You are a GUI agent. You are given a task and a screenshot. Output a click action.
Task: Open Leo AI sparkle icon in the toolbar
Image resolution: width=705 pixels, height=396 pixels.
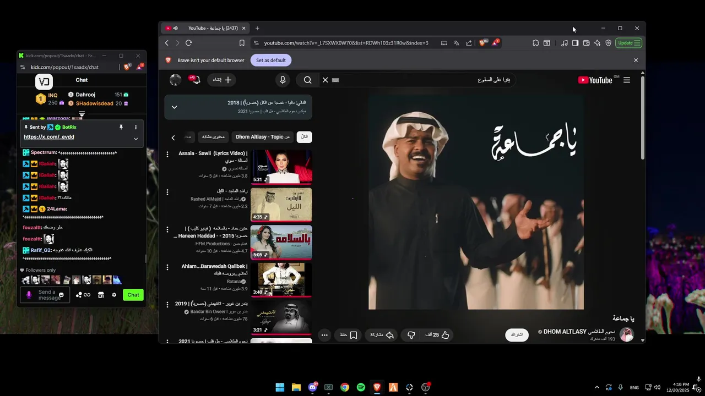click(597, 43)
